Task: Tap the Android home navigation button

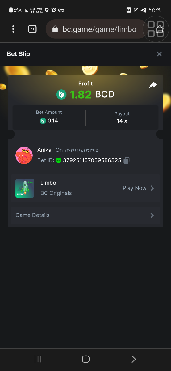Action: (86, 359)
